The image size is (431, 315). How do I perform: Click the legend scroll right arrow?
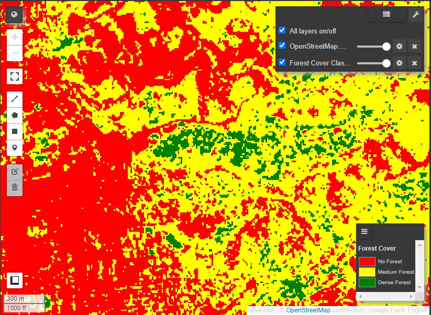[411, 296]
